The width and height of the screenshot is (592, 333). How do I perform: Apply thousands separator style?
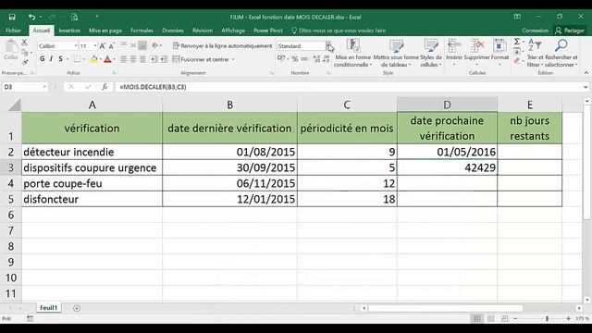304,59
